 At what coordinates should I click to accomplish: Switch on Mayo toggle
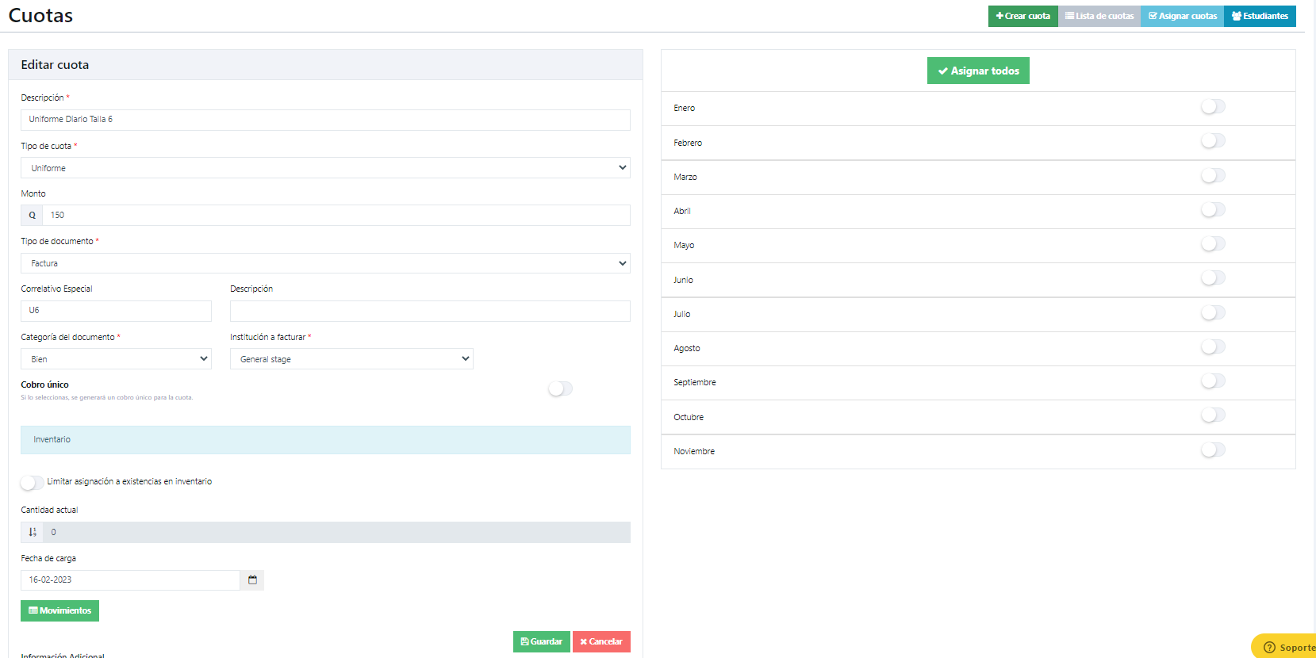coord(1213,244)
